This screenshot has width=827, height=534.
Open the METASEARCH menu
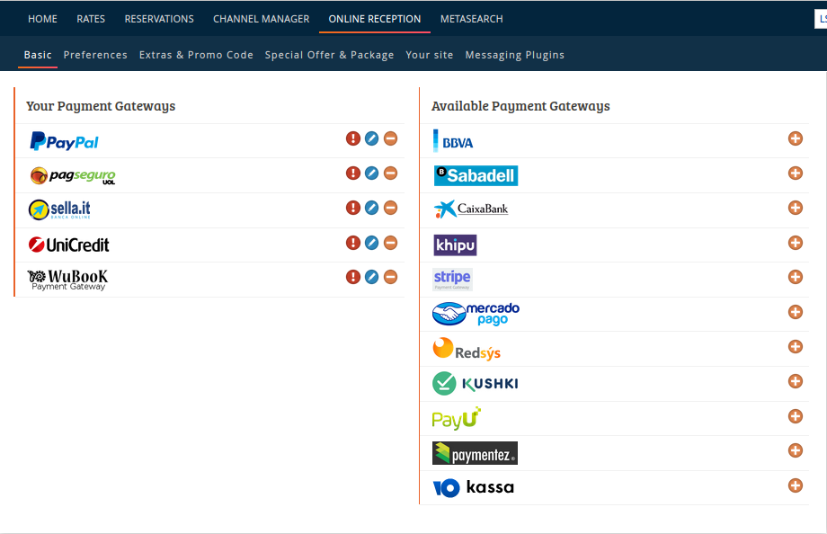[472, 19]
